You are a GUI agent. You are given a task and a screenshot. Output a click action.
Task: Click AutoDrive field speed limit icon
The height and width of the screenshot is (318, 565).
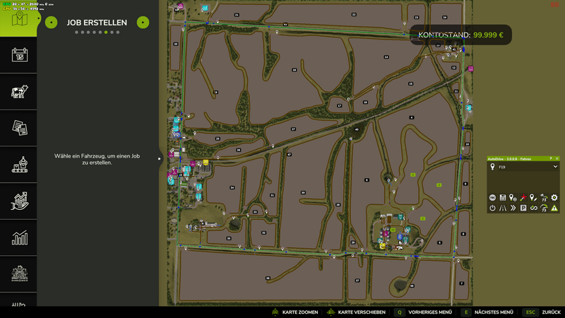544,198
